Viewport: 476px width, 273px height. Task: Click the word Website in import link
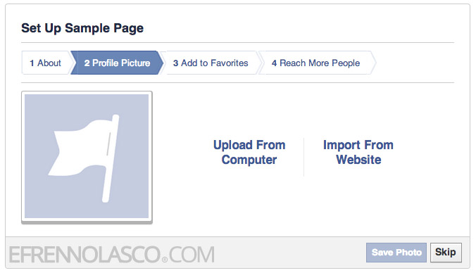358,160
